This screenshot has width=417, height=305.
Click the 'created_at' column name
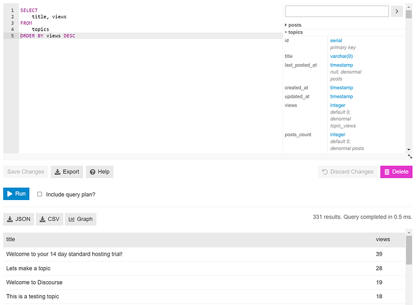[296, 88]
